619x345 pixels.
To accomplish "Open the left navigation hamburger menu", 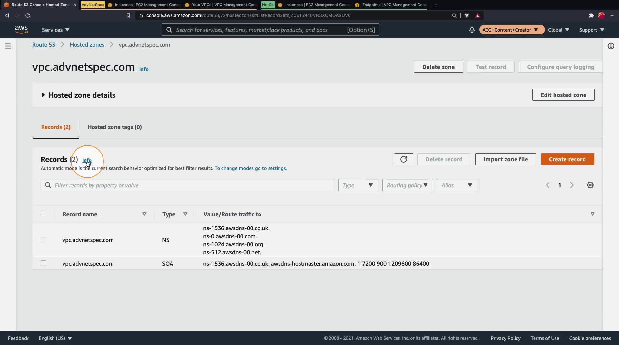I will pyautogui.click(x=8, y=46).
